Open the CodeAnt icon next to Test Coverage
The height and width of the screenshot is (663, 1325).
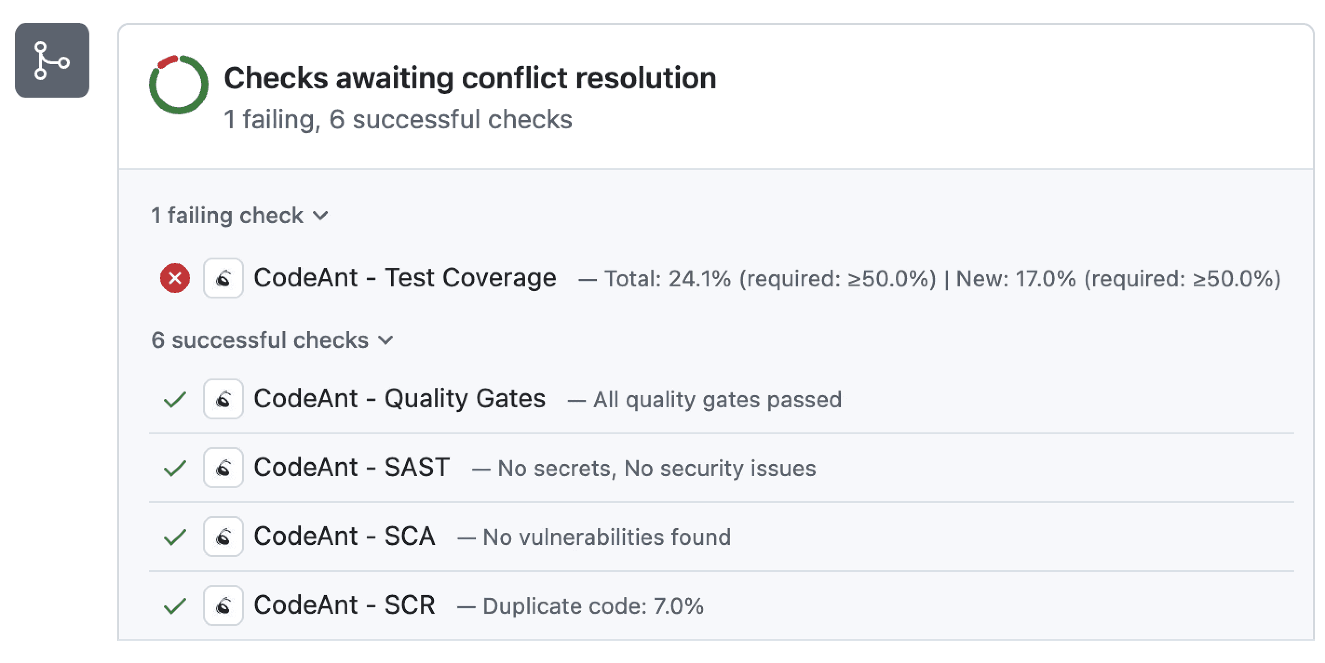tap(223, 278)
